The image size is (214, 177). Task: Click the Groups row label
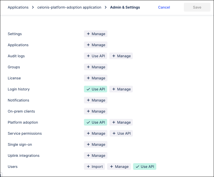(x=14, y=67)
